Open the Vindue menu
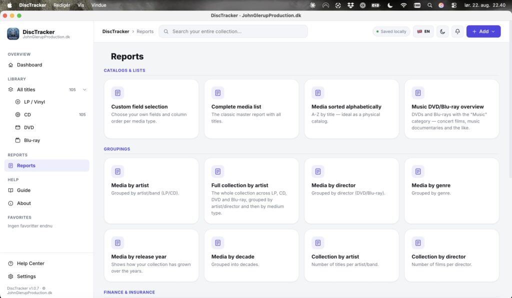 point(98,5)
